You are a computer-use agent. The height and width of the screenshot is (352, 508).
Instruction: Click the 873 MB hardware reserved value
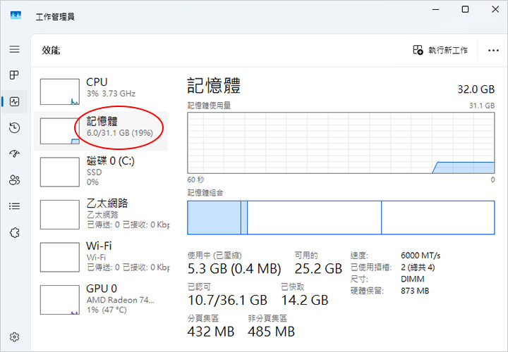point(415,291)
